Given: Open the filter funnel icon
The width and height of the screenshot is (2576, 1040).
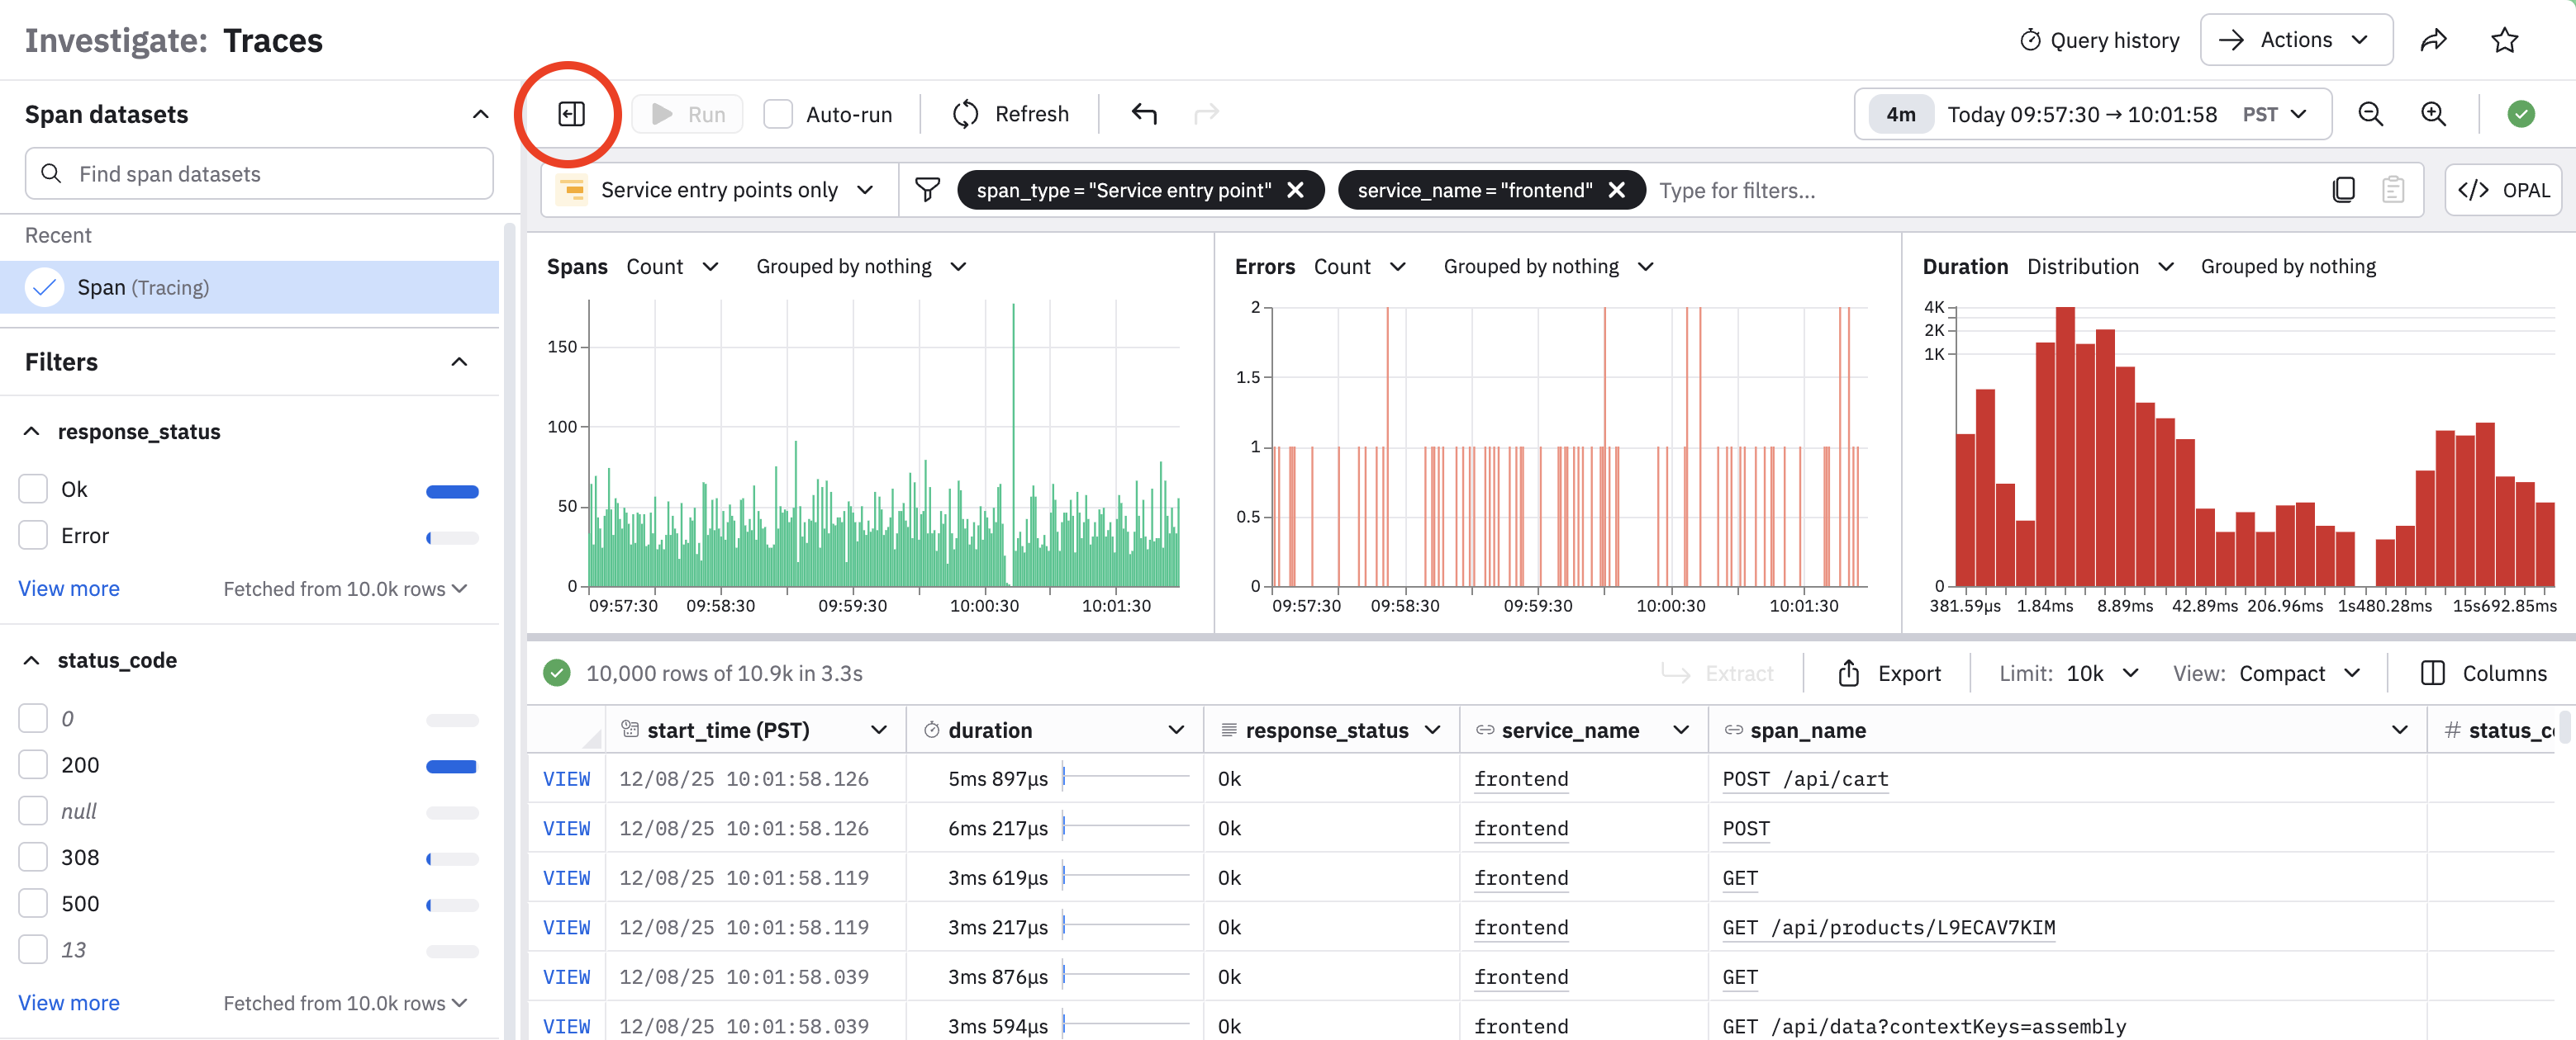Looking at the screenshot, I should (927, 190).
